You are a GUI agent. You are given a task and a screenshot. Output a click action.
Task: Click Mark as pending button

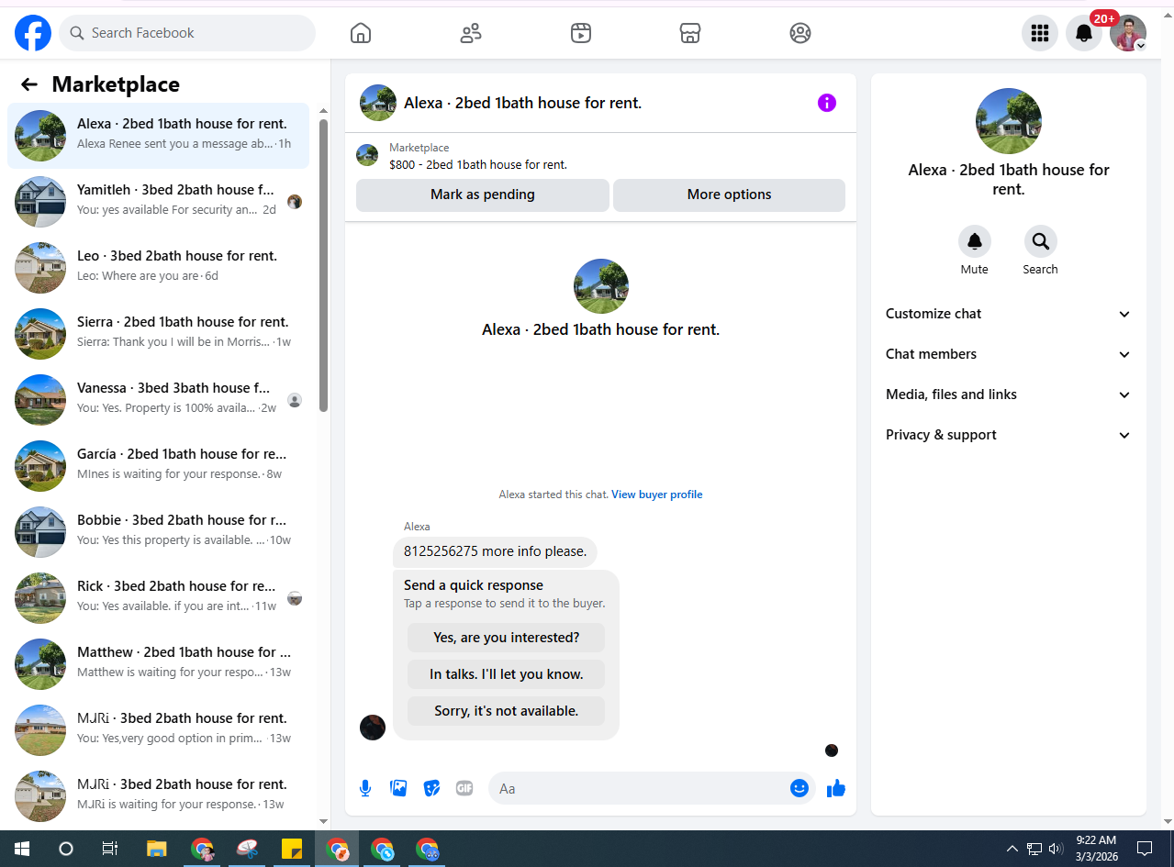coord(483,195)
